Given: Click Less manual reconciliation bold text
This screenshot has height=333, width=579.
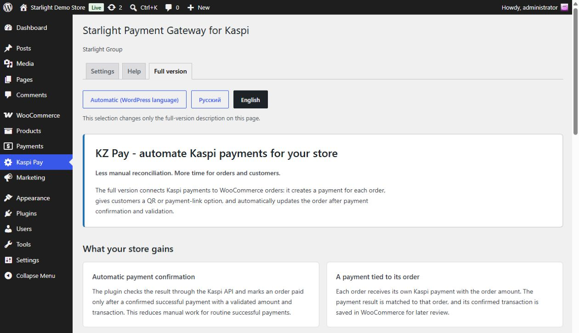Looking at the screenshot, I should [188, 173].
